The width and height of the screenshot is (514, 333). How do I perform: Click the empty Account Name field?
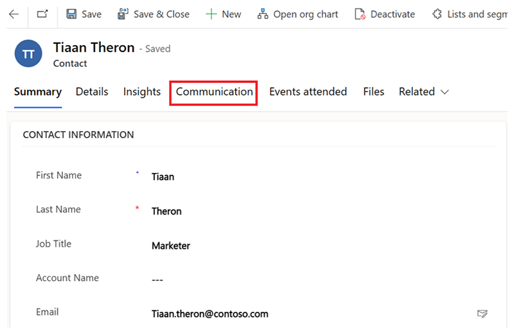pos(157,280)
